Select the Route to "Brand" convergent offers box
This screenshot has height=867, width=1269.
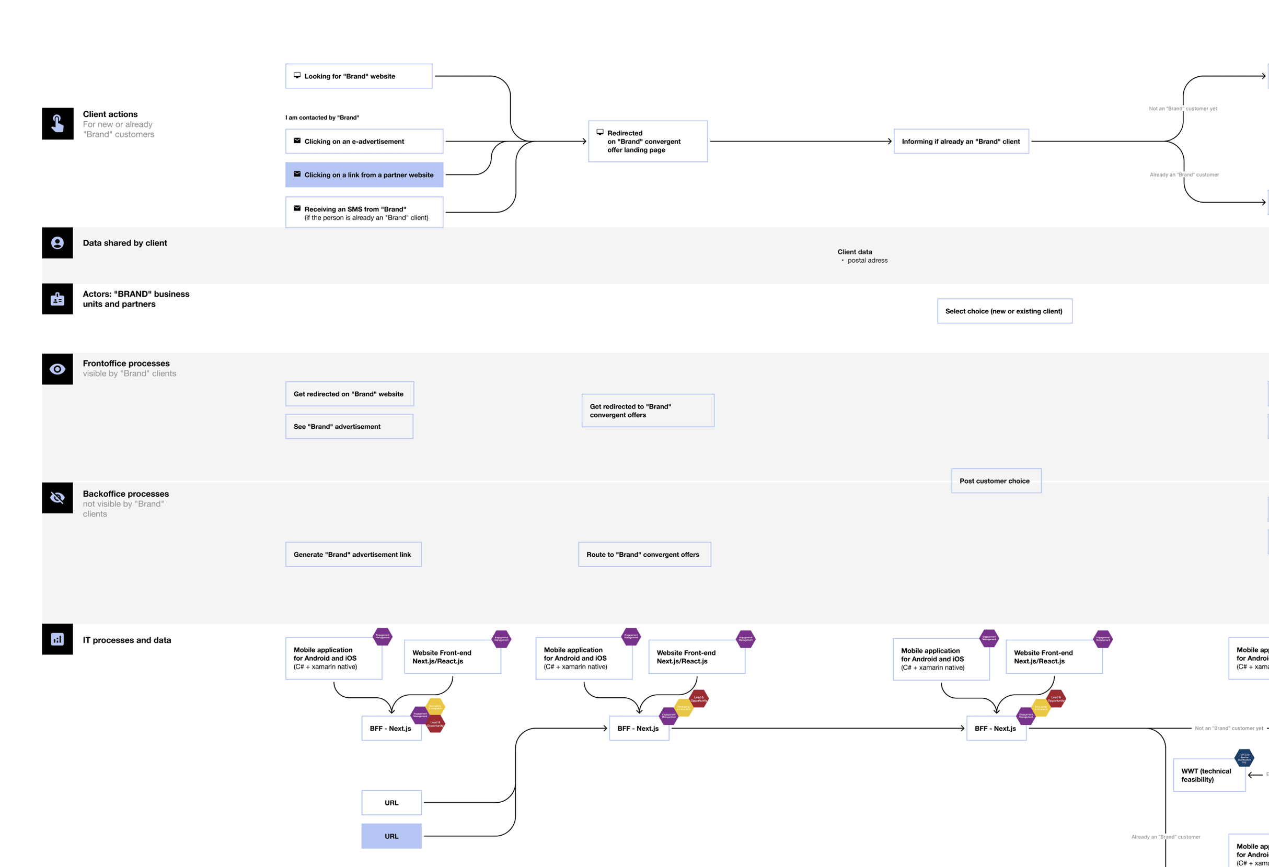click(644, 554)
